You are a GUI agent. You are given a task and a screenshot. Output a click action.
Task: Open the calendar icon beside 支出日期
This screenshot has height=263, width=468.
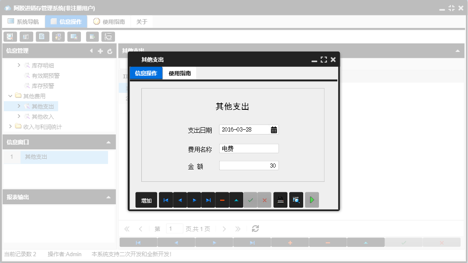275,129
